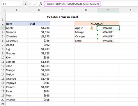Click the Orange cell in column D

coord(86,36)
